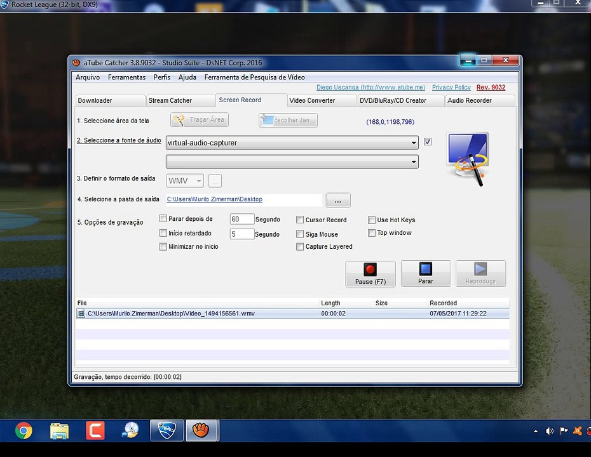Select the Video_1494156561.wmv file row
This screenshot has height=457, width=591.
pyautogui.click(x=292, y=313)
